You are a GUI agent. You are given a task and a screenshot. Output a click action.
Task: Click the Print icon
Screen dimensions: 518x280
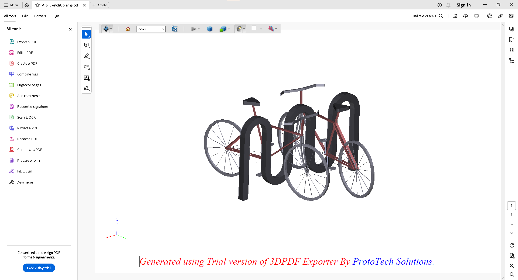click(x=476, y=16)
